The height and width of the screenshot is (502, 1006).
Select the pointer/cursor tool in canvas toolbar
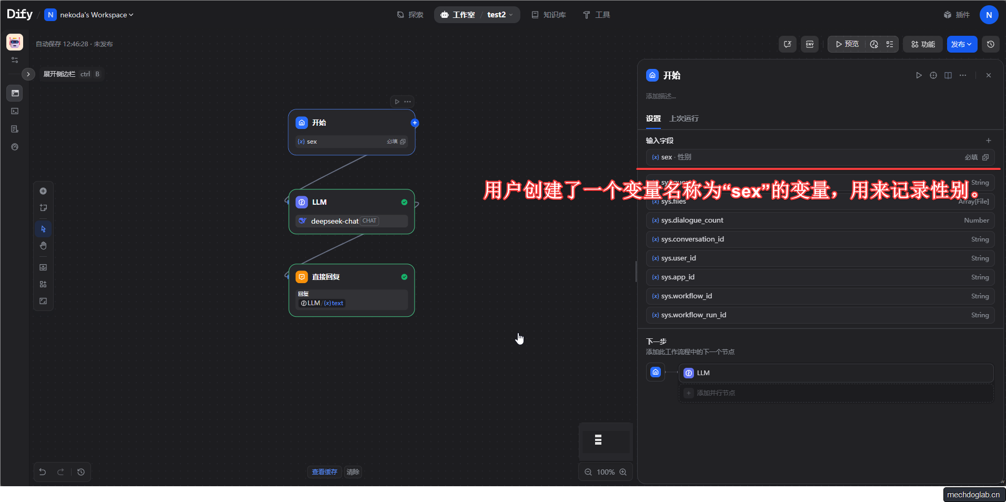[43, 229]
